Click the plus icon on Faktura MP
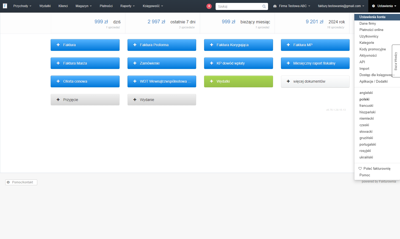 coord(288,45)
